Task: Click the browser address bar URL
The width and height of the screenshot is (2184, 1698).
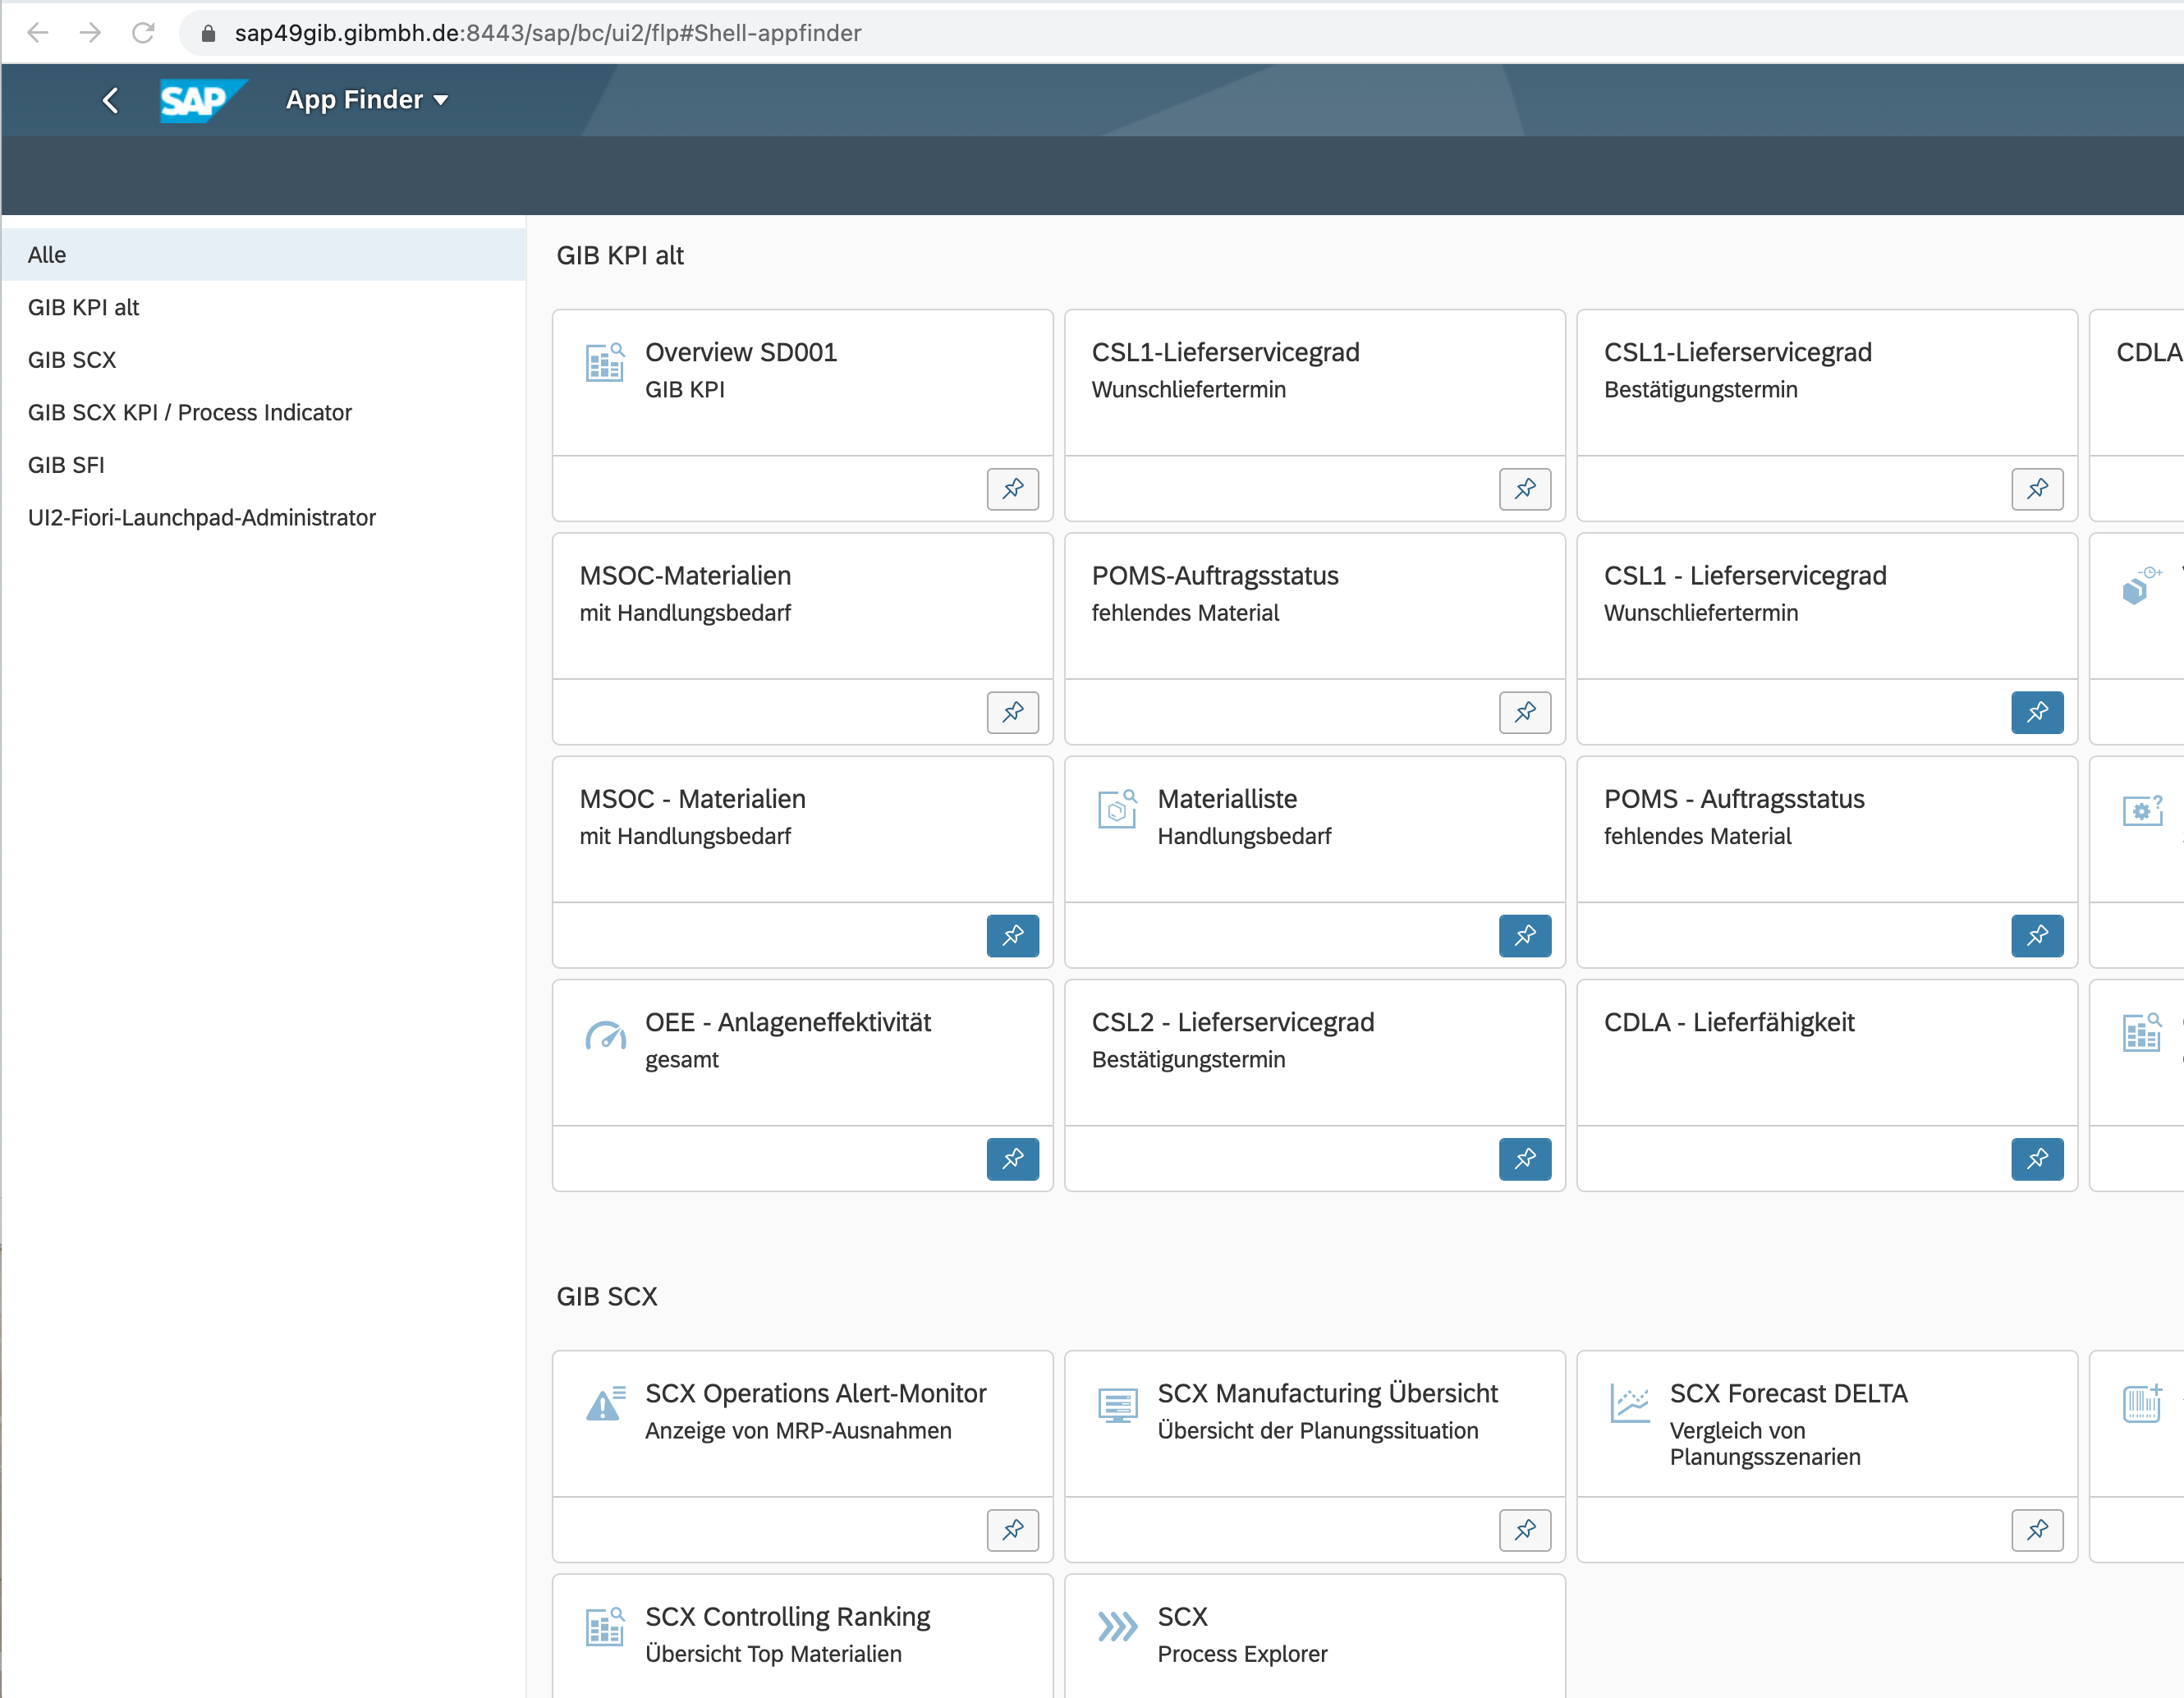Action: pyautogui.click(x=547, y=33)
